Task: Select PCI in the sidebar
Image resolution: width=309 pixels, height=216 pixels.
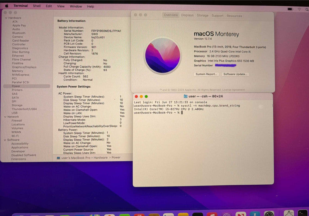Action: point(14,79)
